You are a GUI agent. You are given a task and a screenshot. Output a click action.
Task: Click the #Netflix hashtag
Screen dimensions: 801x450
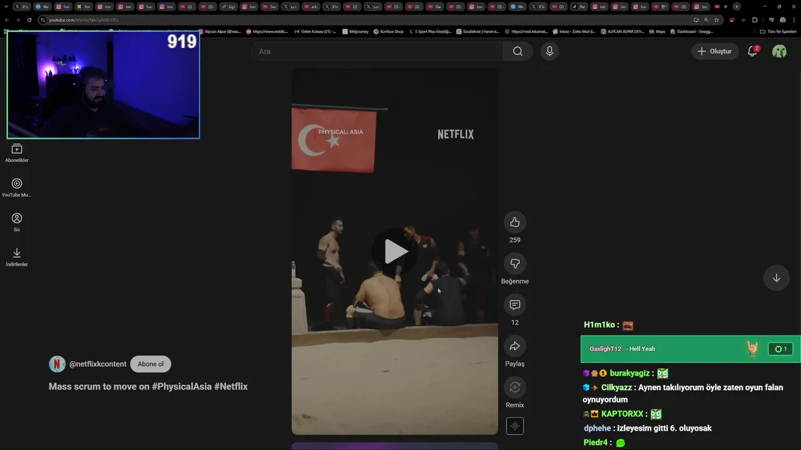(231, 386)
